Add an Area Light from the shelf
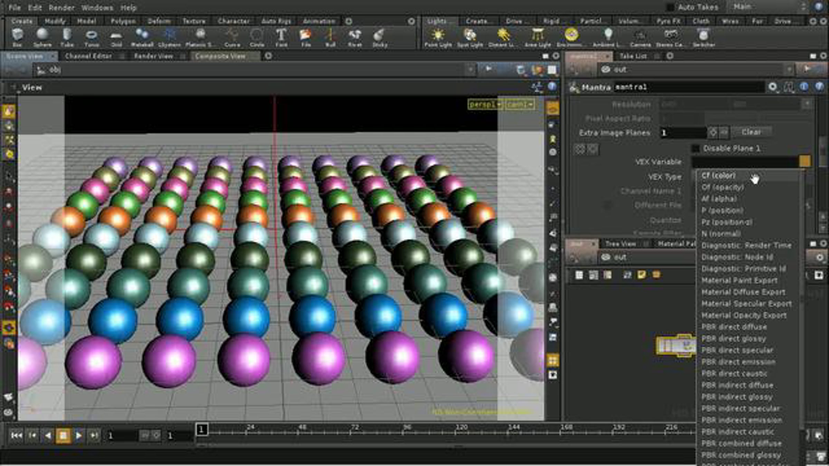The width and height of the screenshot is (829, 466). coord(537,37)
